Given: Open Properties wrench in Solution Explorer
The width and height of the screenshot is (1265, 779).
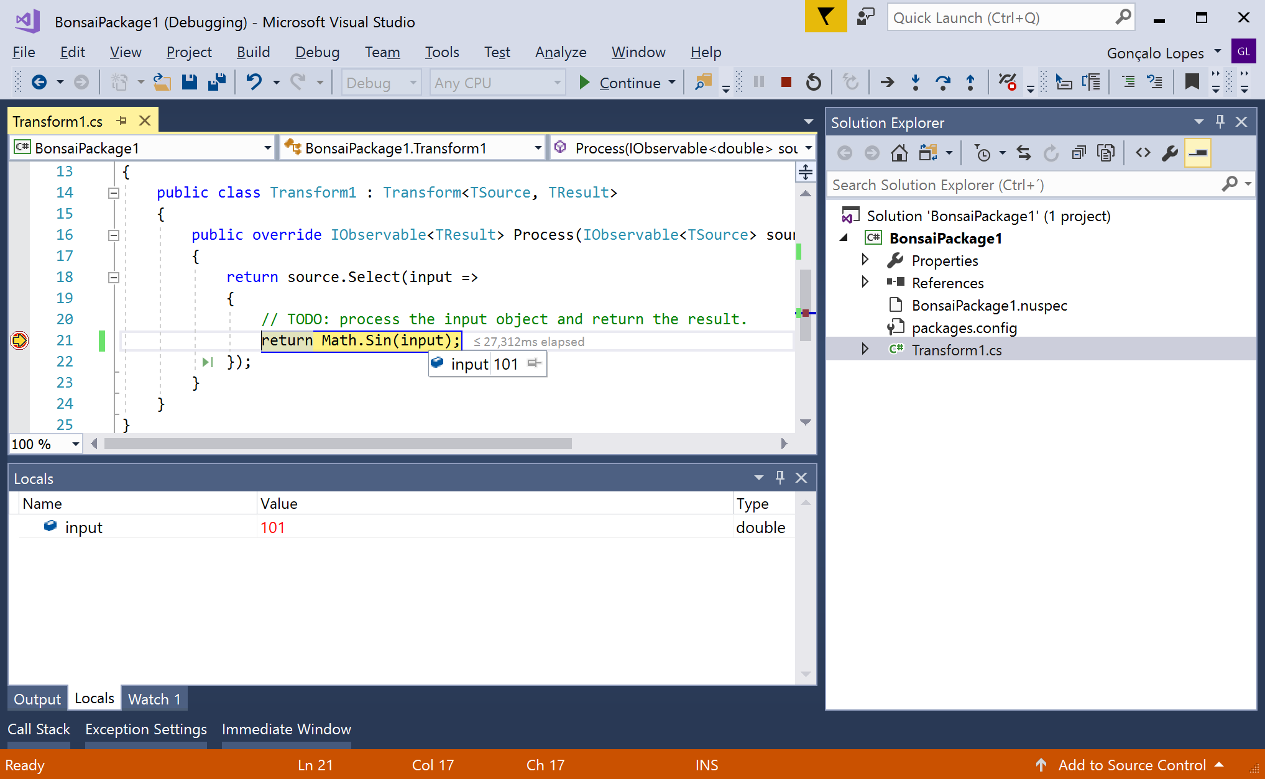Looking at the screenshot, I should click(x=1170, y=153).
